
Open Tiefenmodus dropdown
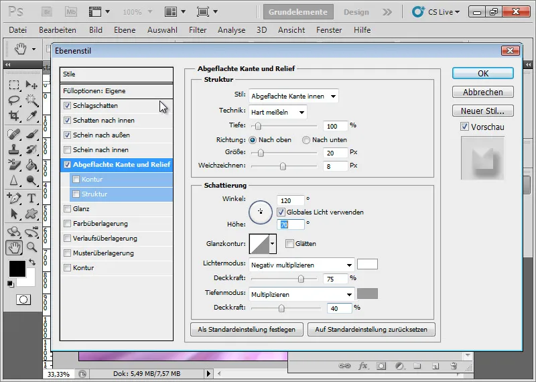[301, 294]
